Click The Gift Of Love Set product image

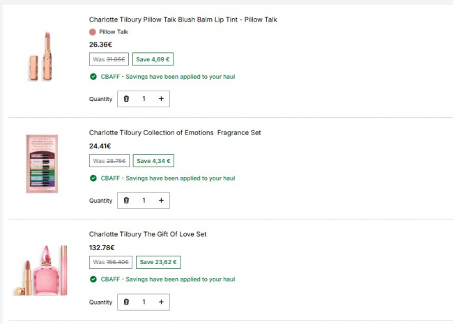40,270
